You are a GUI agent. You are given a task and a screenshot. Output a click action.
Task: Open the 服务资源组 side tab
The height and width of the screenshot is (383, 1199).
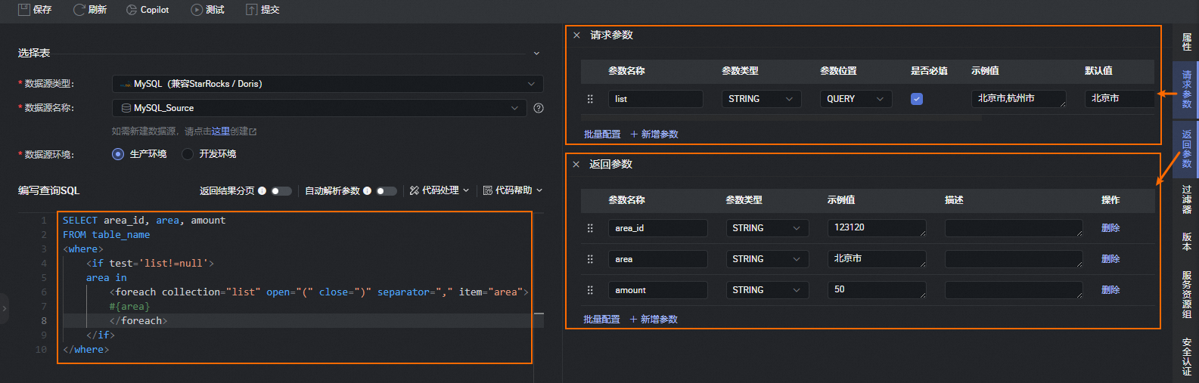(1186, 295)
